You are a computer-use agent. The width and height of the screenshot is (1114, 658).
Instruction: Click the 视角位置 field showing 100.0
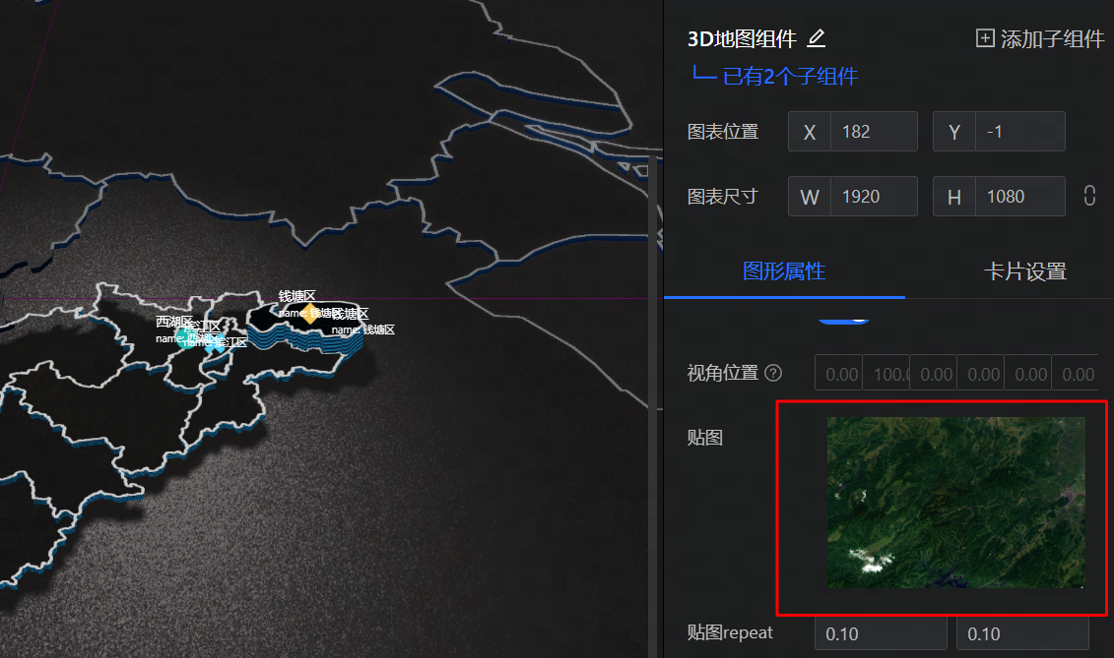click(885, 374)
